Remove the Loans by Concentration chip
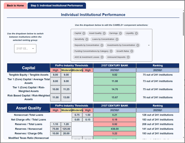The width and height of the screenshot is (185, 143). [117, 39]
